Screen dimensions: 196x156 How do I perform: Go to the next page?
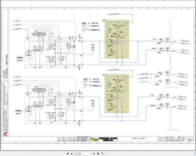coord(94,153)
